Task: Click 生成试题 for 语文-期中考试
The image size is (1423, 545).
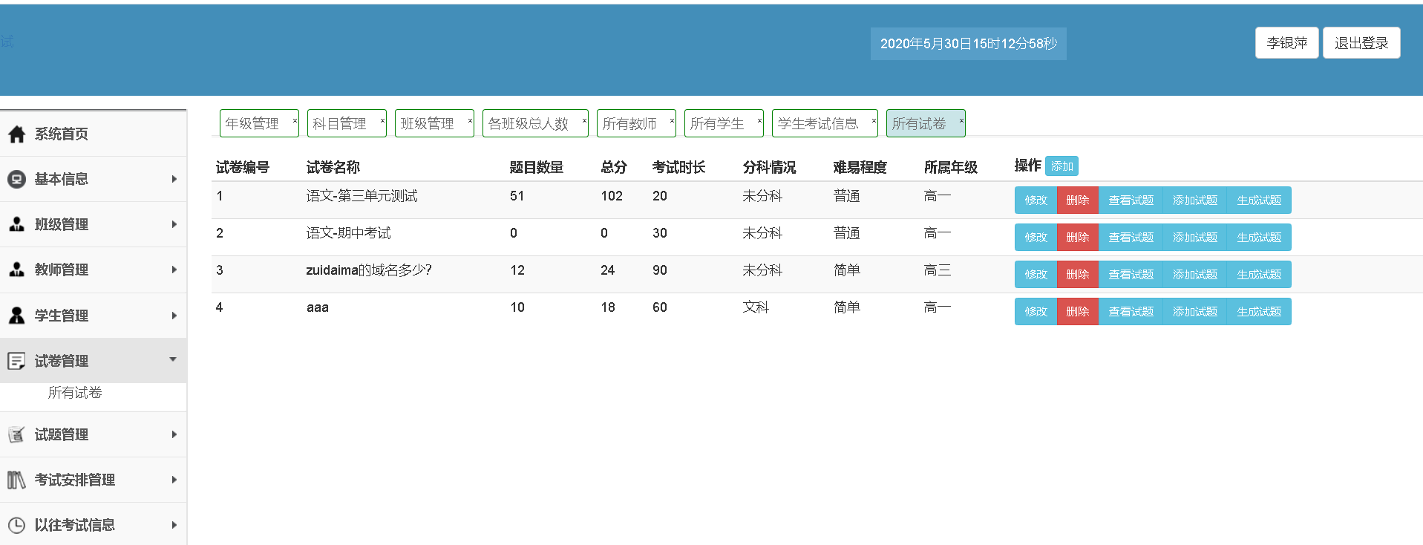Action: [x=1259, y=238]
